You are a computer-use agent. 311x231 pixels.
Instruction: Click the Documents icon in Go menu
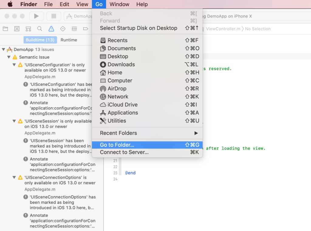[x=103, y=48]
